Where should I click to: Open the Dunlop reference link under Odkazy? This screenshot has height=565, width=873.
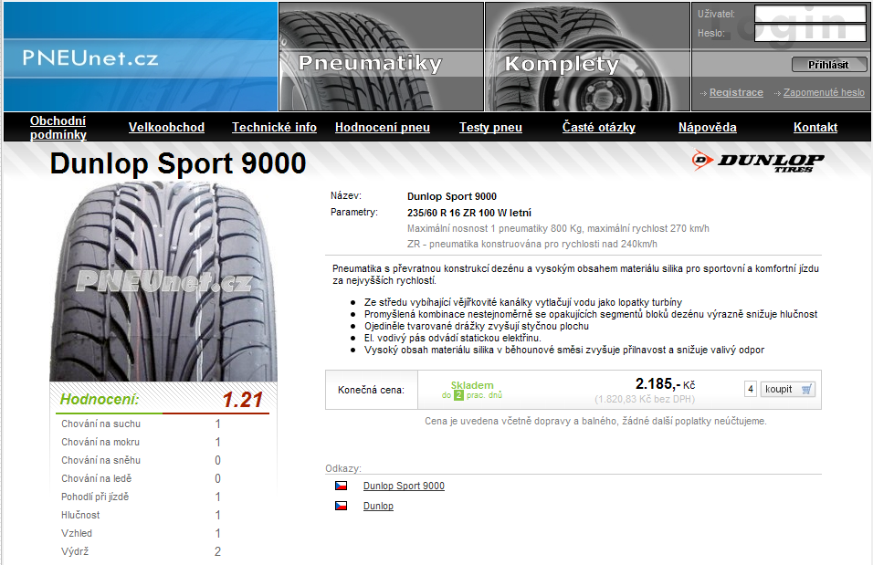pos(378,506)
